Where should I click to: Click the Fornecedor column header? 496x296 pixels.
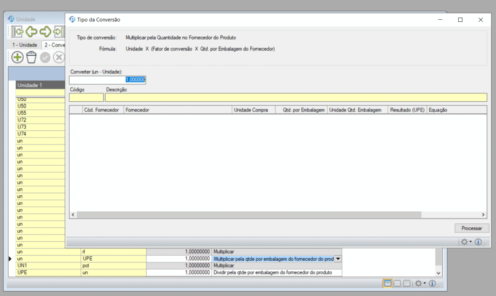[177, 110]
